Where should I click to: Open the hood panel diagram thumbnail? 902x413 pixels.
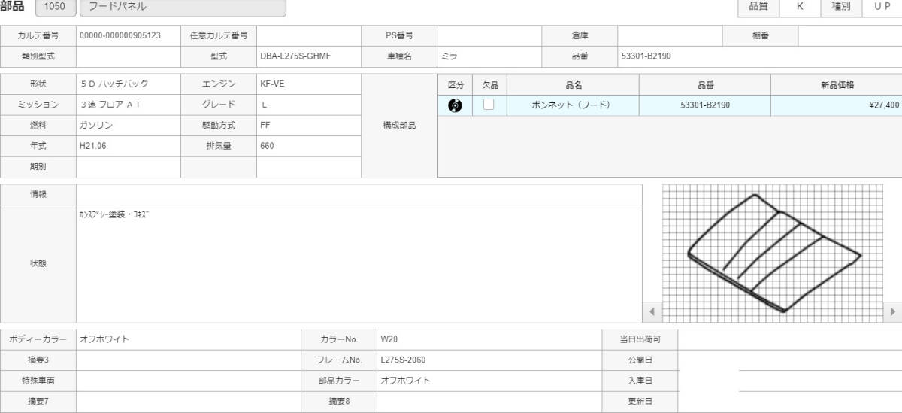(773, 252)
